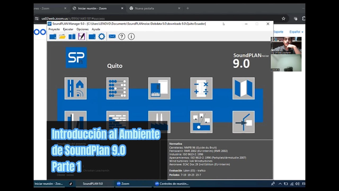Click the Carreteras: NMPB 96 standard line

point(193,147)
